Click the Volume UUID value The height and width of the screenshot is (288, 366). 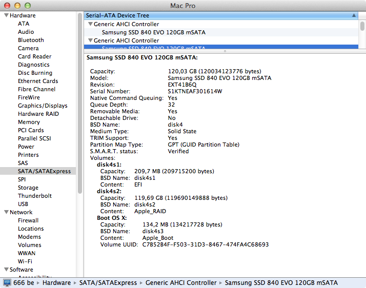click(x=206, y=244)
